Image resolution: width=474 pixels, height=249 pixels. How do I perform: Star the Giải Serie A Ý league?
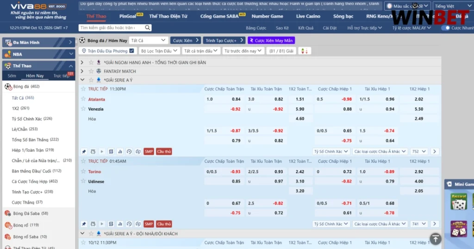tap(91, 80)
